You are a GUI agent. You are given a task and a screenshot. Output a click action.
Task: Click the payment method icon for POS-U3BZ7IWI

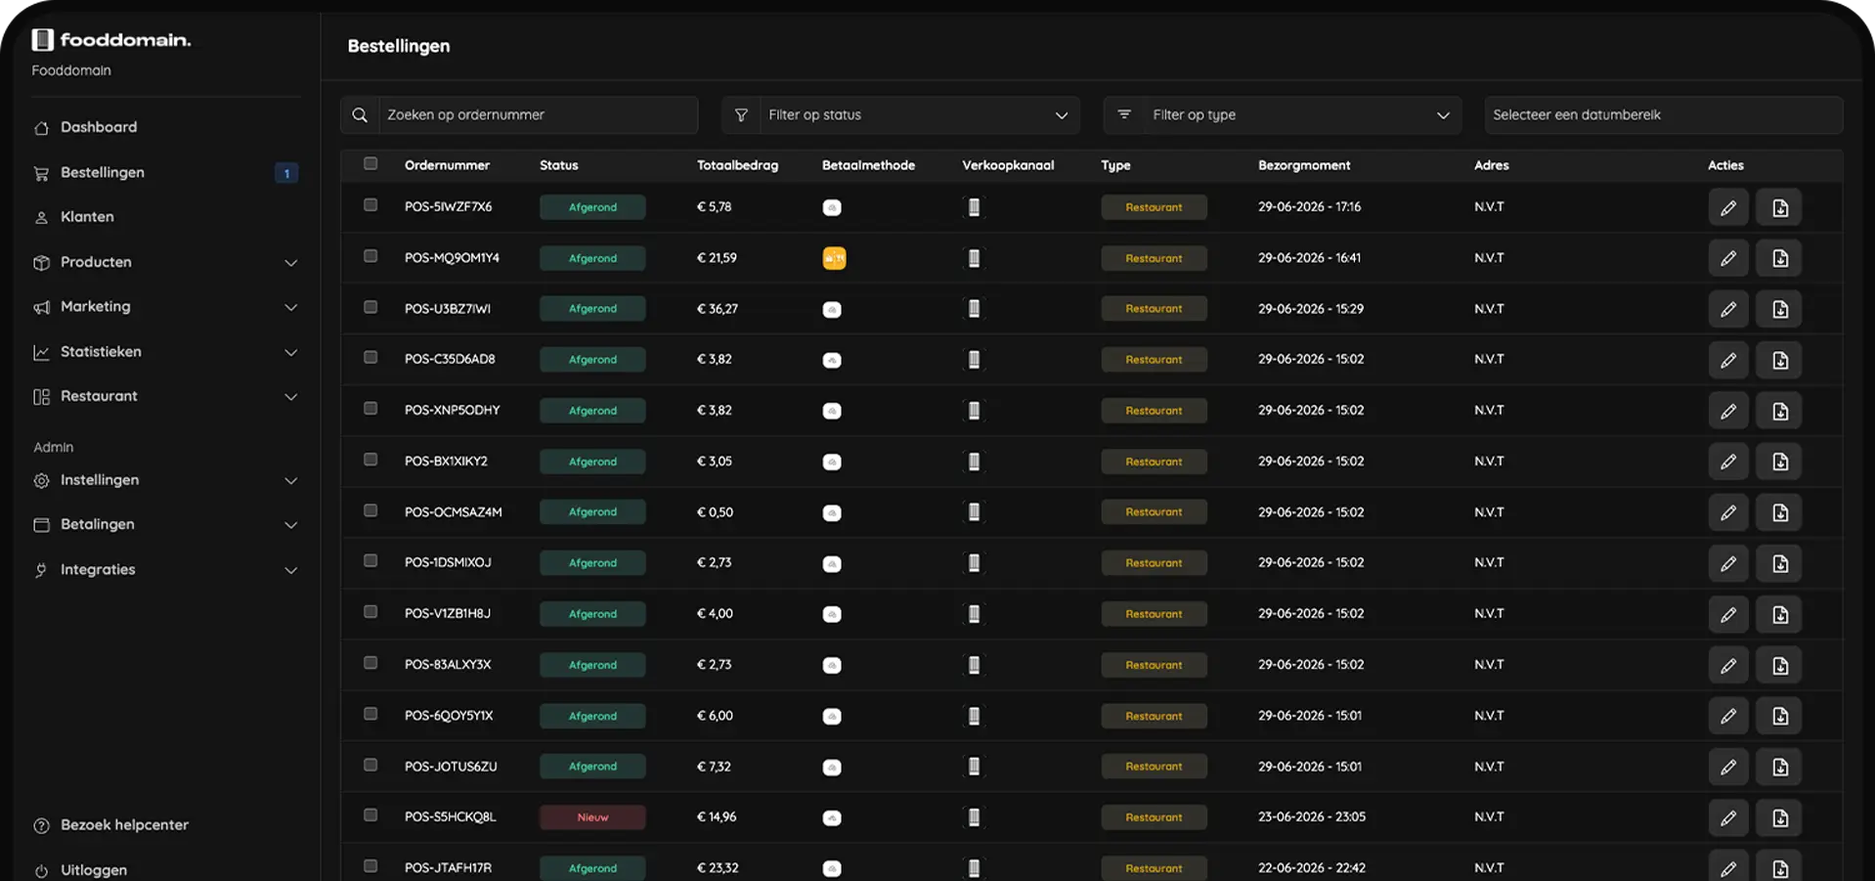click(832, 309)
